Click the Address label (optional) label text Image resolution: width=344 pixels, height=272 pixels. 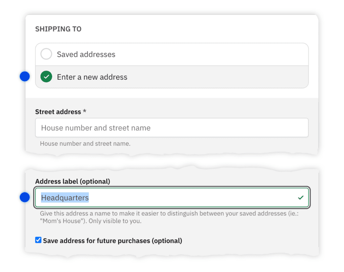(73, 182)
